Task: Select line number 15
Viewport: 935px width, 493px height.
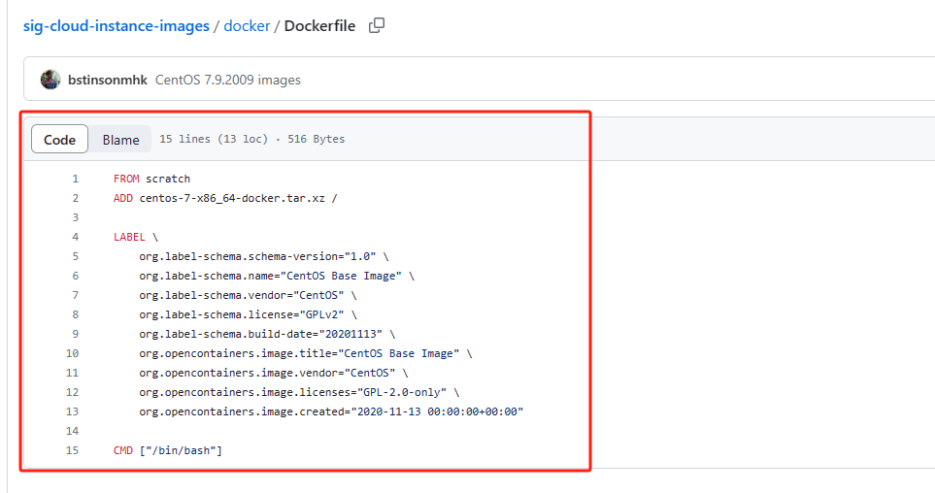Action: 72,450
